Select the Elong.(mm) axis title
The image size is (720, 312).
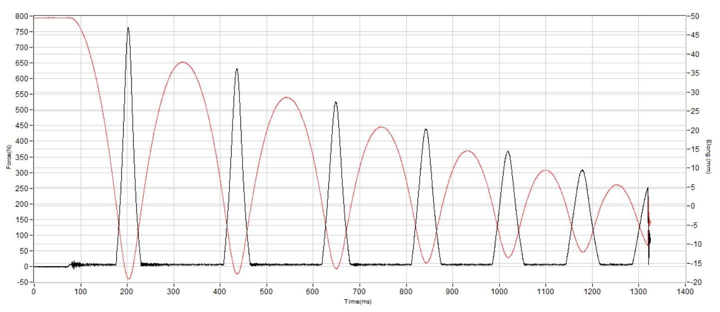(x=709, y=157)
